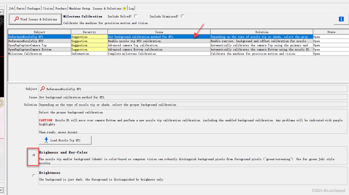Open the Feeders tab
The height and width of the screenshot is (195, 349).
tap(61, 8)
